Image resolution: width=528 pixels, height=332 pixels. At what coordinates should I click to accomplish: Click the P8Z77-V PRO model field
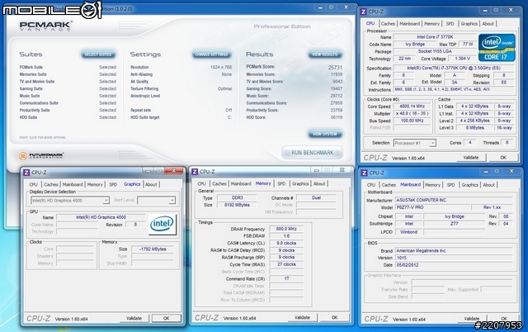click(432, 207)
